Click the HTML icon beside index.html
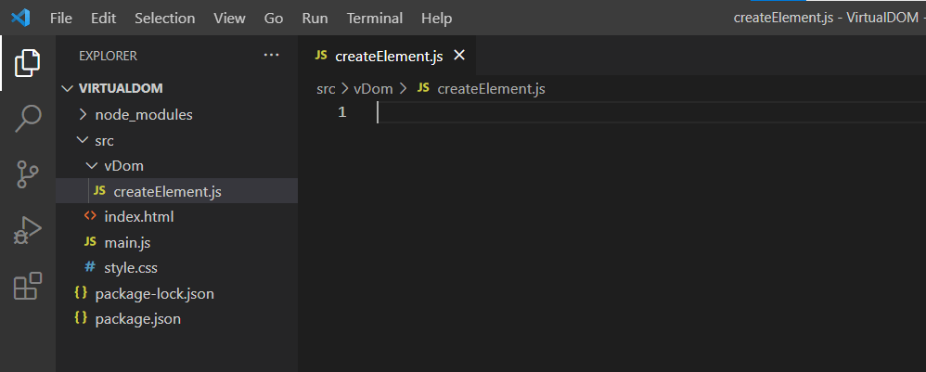The width and height of the screenshot is (926, 372). click(x=90, y=216)
